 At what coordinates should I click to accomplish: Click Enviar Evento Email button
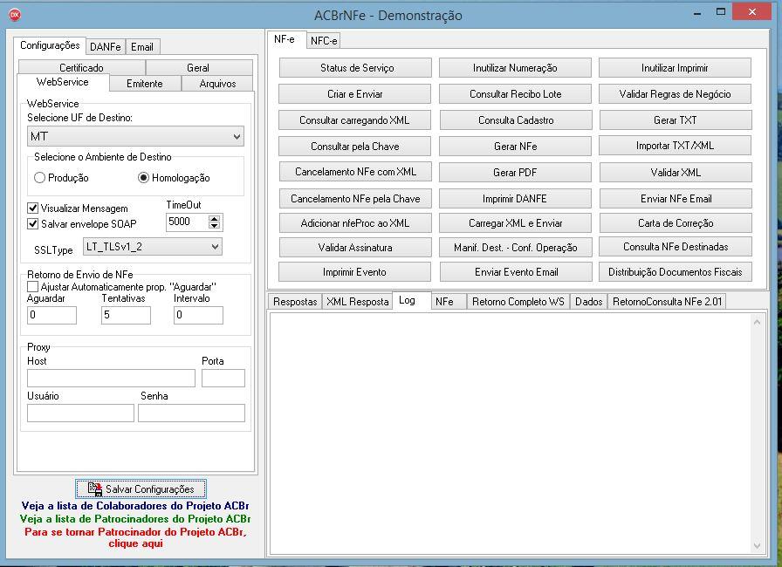tap(516, 272)
